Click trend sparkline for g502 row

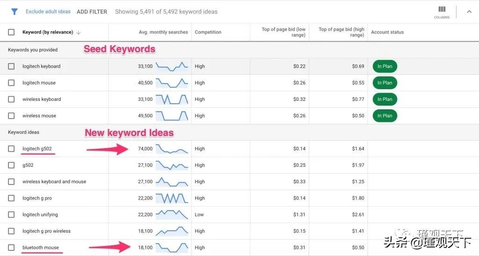172,165
